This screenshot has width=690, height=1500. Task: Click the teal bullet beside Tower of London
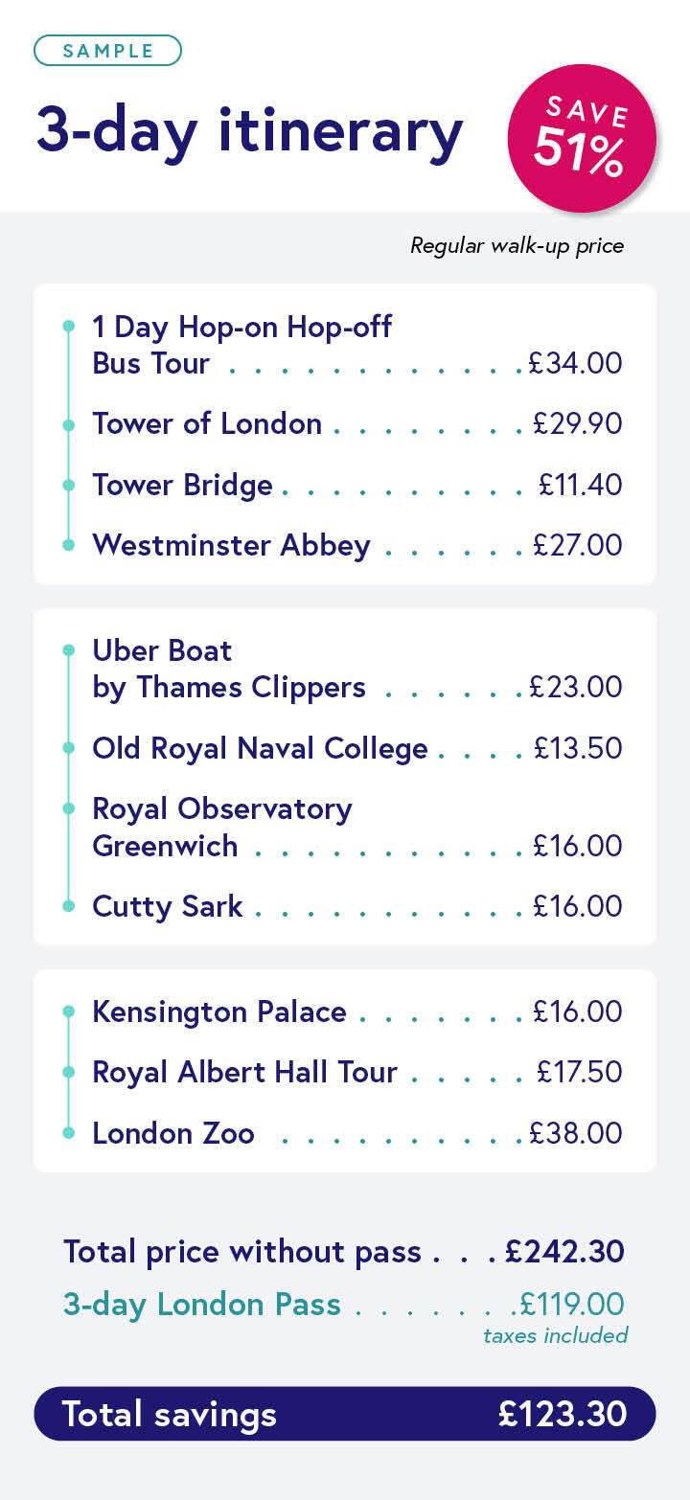(68, 424)
